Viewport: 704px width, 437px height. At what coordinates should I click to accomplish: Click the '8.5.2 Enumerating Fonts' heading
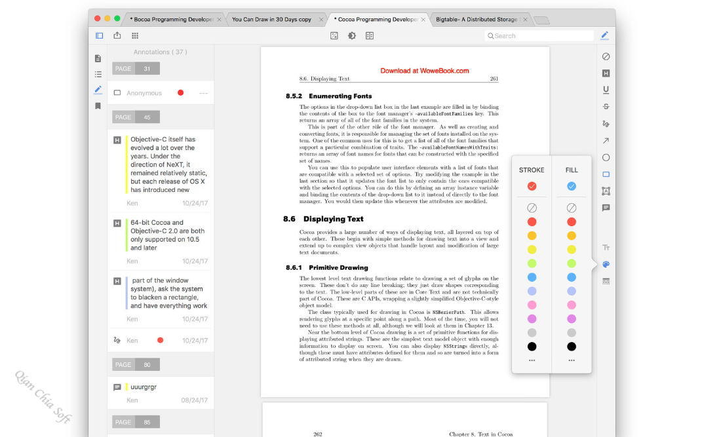(x=328, y=96)
